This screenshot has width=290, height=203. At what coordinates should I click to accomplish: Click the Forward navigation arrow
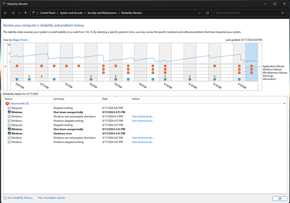(x=13, y=13)
